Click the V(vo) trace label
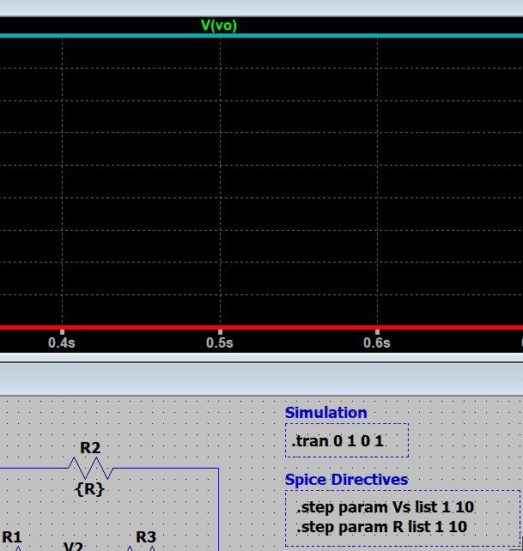Viewport: 523px width, 551px height. coord(218,25)
